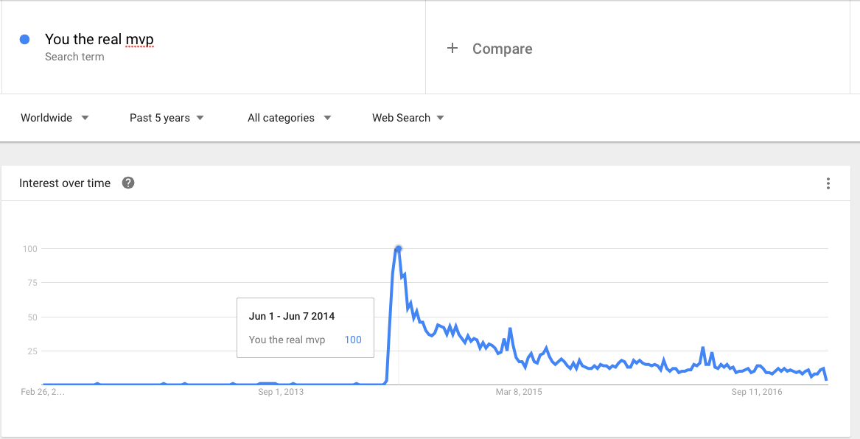Click the 100 value in the tooltip
Viewport: 860px width, 439px height.
(353, 340)
